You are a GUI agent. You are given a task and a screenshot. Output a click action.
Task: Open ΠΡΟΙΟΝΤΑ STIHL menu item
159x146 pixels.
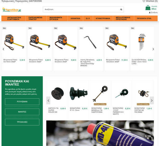tap(146, 18)
